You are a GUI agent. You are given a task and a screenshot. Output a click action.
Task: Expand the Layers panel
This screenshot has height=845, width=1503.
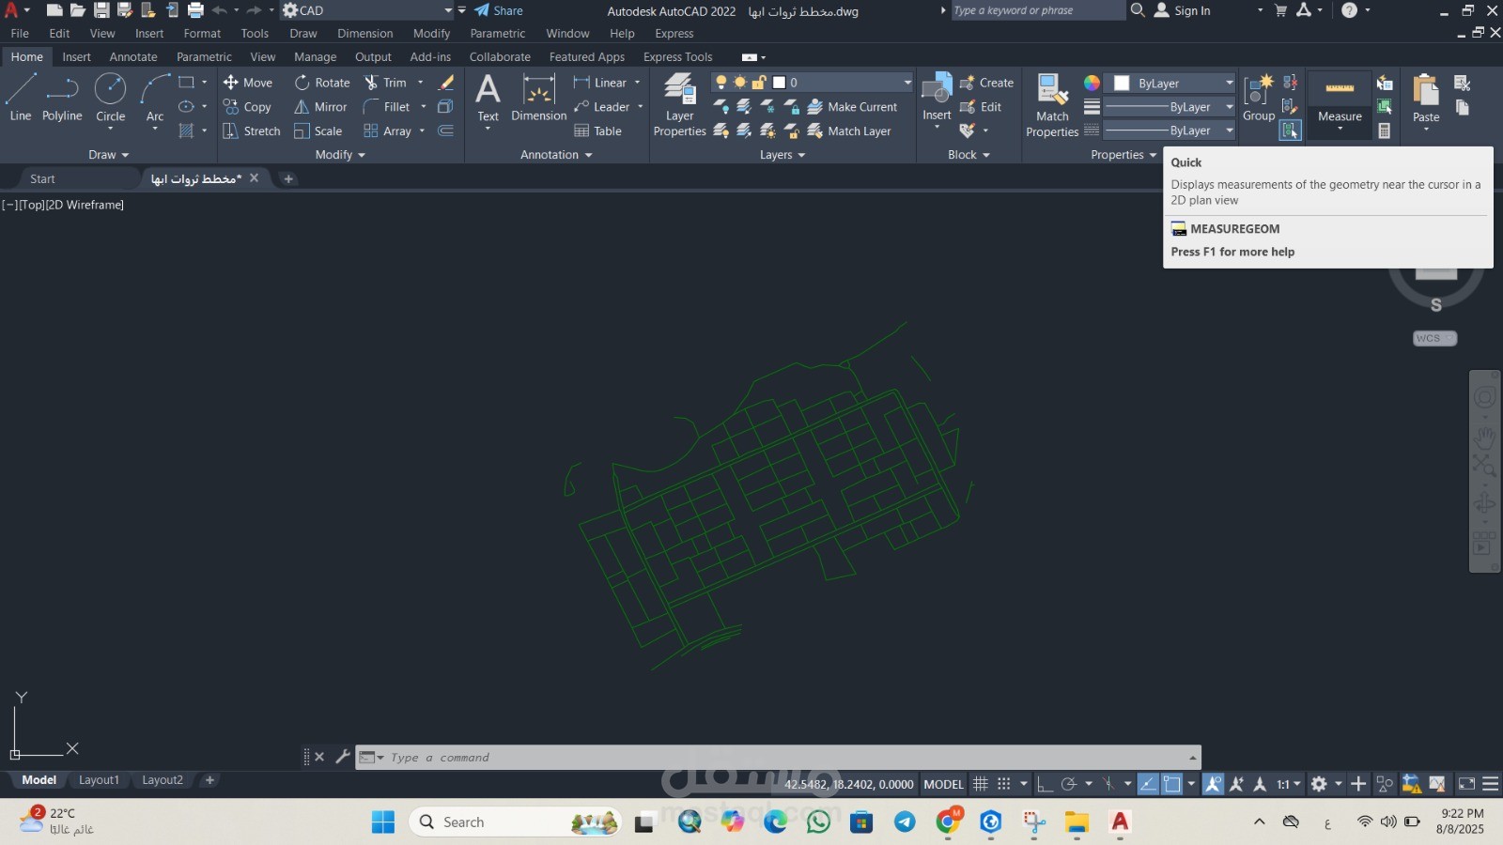[x=782, y=155]
